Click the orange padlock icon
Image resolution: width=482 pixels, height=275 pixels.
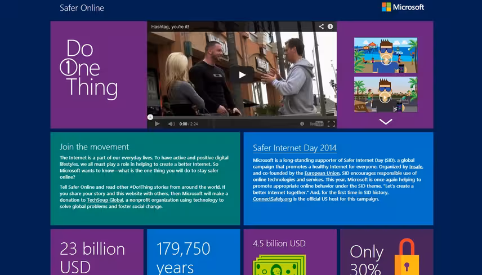tap(407, 257)
